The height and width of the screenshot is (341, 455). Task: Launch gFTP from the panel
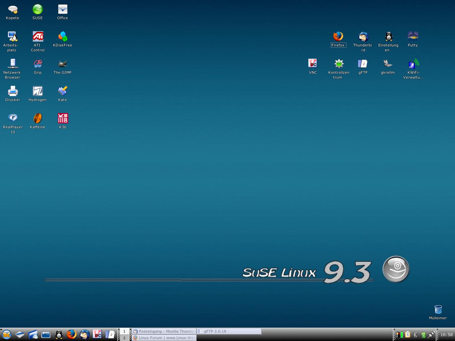point(110,334)
